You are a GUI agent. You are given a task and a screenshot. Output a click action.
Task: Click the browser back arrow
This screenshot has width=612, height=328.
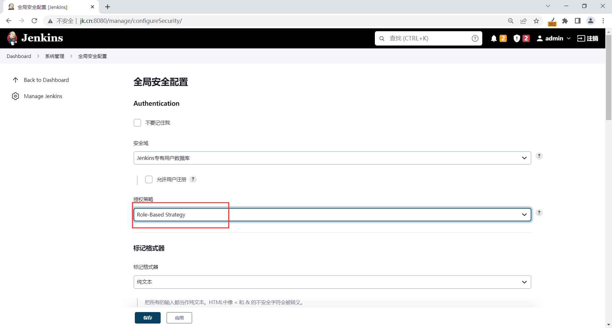[9, 21]
